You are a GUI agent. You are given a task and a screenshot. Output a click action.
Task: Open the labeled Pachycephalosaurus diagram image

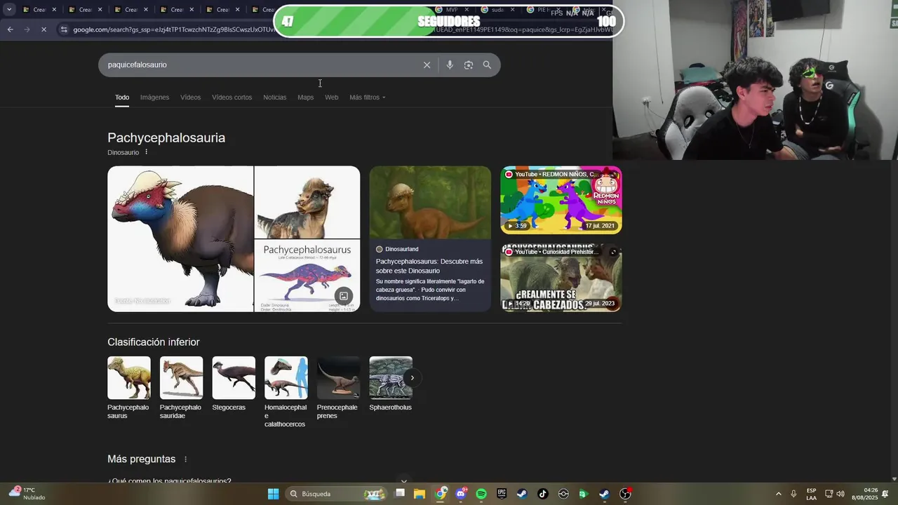[x=307, y=276]
